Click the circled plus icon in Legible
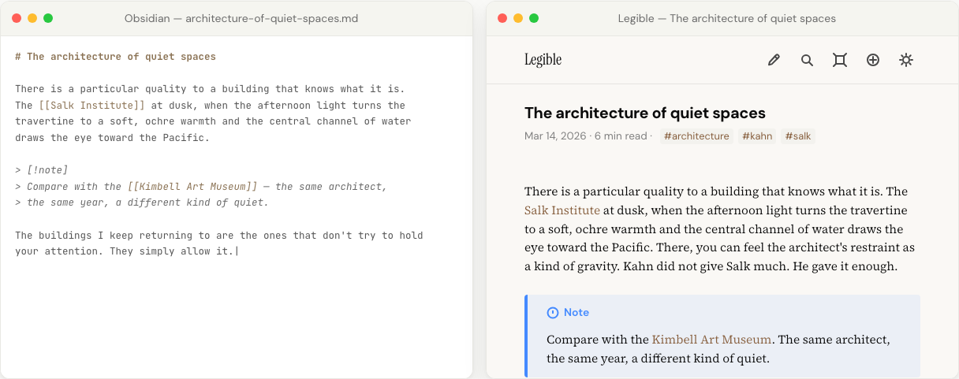The image size is (959, 379). point(873,60)
